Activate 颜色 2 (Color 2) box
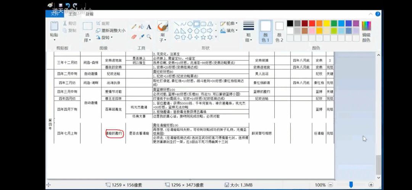This screenshot has width=412, height=190. click(280, 32)
